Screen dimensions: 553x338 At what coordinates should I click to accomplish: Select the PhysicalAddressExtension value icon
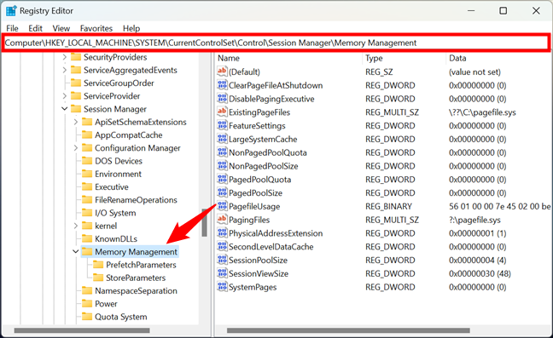pos(222,232)
